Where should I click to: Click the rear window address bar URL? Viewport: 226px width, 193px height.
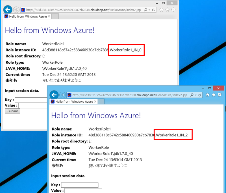[x=83, y=10]
